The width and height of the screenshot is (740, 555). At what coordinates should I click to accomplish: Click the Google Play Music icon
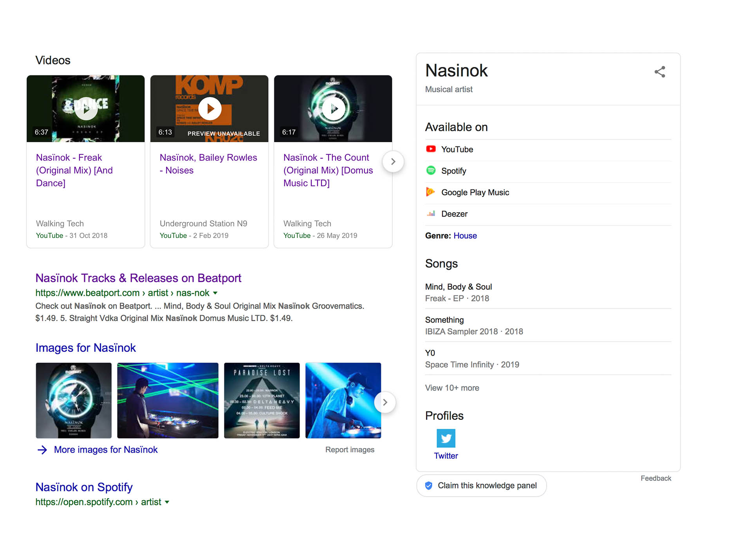[x=431, y=192]
